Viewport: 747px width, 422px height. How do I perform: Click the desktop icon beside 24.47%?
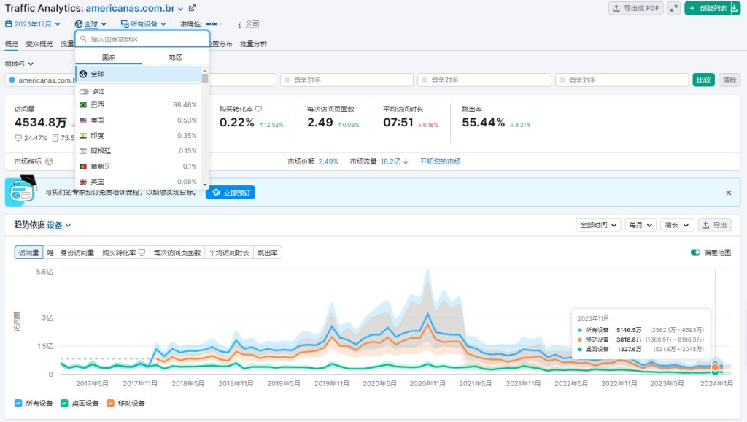pyautogui.click(x=18, y=138)
